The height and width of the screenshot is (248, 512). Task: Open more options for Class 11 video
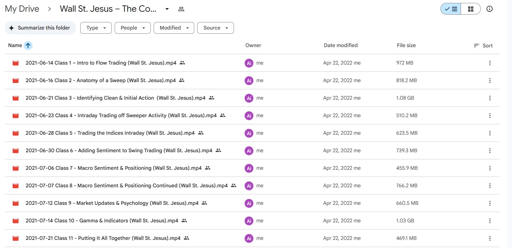tap(490, 238)
